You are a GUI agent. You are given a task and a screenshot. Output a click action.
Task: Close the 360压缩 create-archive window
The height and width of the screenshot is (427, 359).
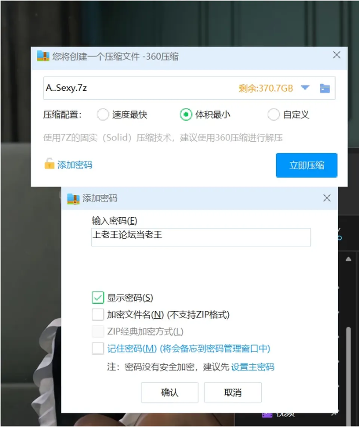(x=337, y=55)
